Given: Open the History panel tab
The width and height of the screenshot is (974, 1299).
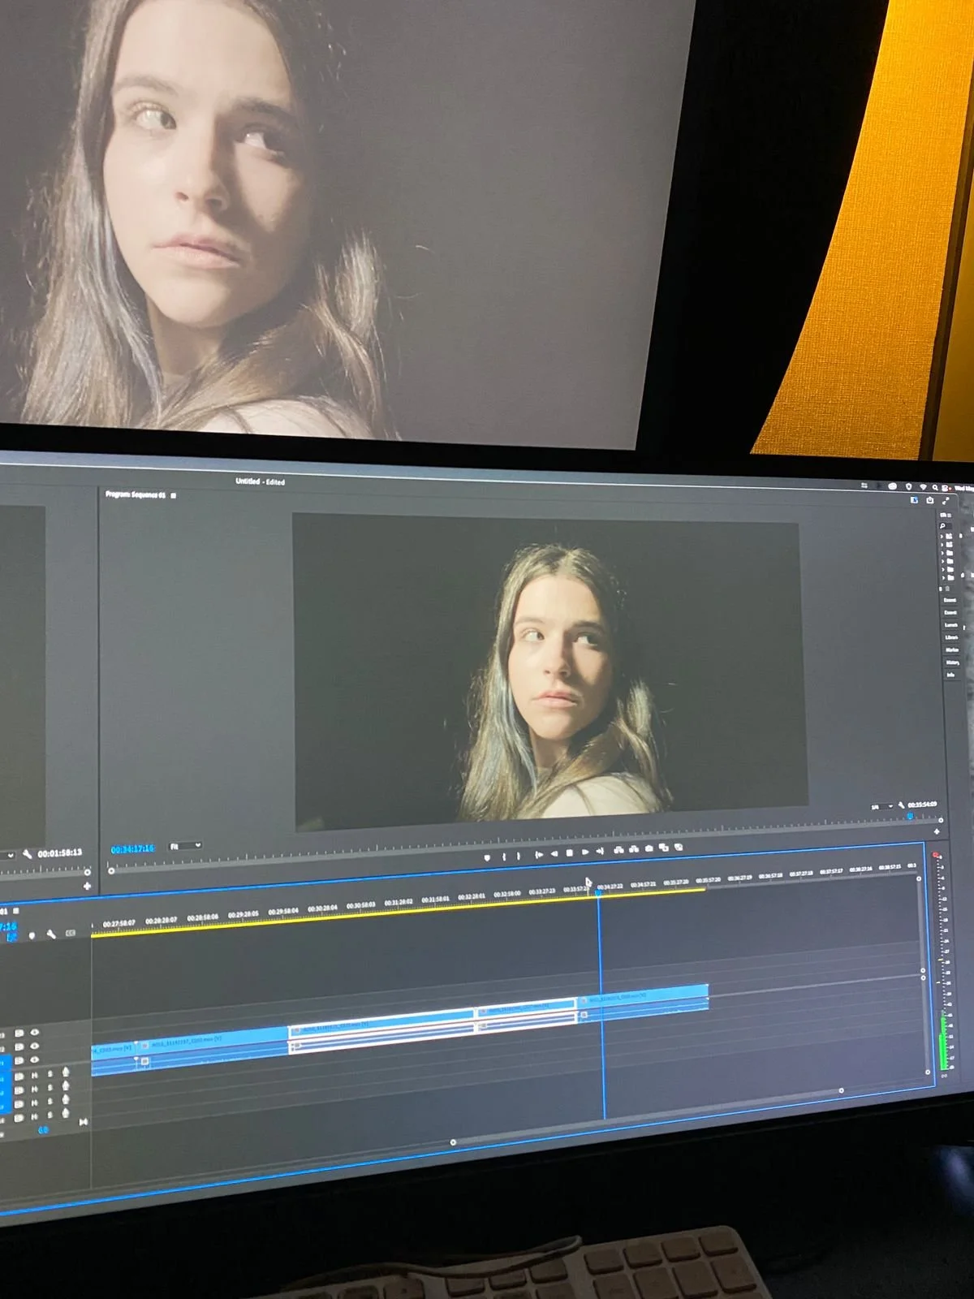Looking at the screenshot, I should coord(952,662).
